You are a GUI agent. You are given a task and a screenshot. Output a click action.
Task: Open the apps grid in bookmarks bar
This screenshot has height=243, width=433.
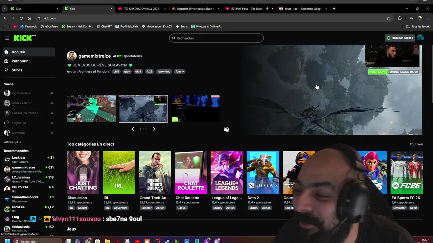[4, 26]
